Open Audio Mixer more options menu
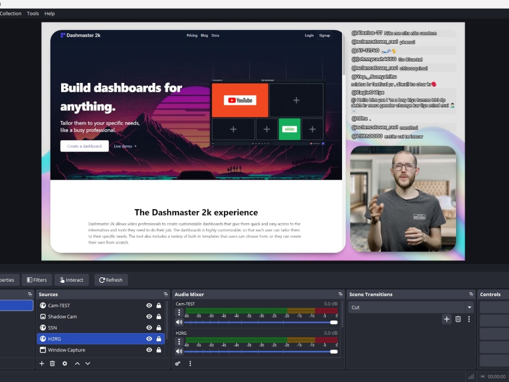Image resolution: width=509 pixels, height=382 pixels. (x=190, y=364)
